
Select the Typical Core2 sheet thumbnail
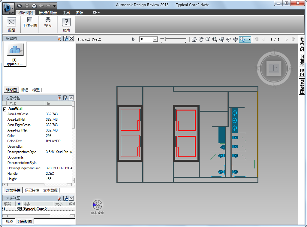[15, 54]
